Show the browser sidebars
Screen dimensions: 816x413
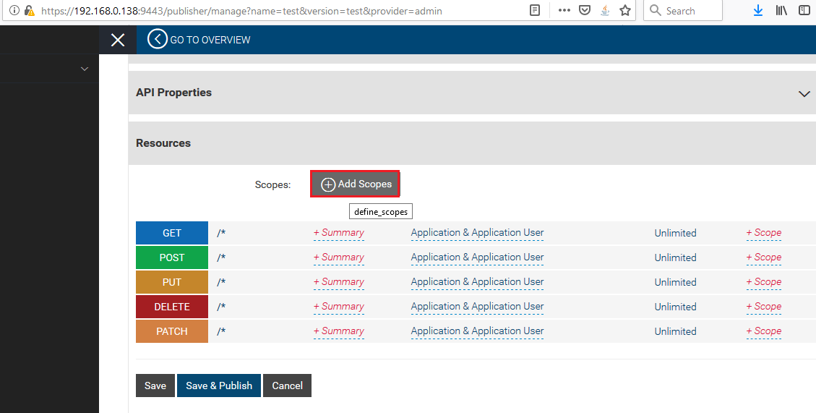coord(804,11)
